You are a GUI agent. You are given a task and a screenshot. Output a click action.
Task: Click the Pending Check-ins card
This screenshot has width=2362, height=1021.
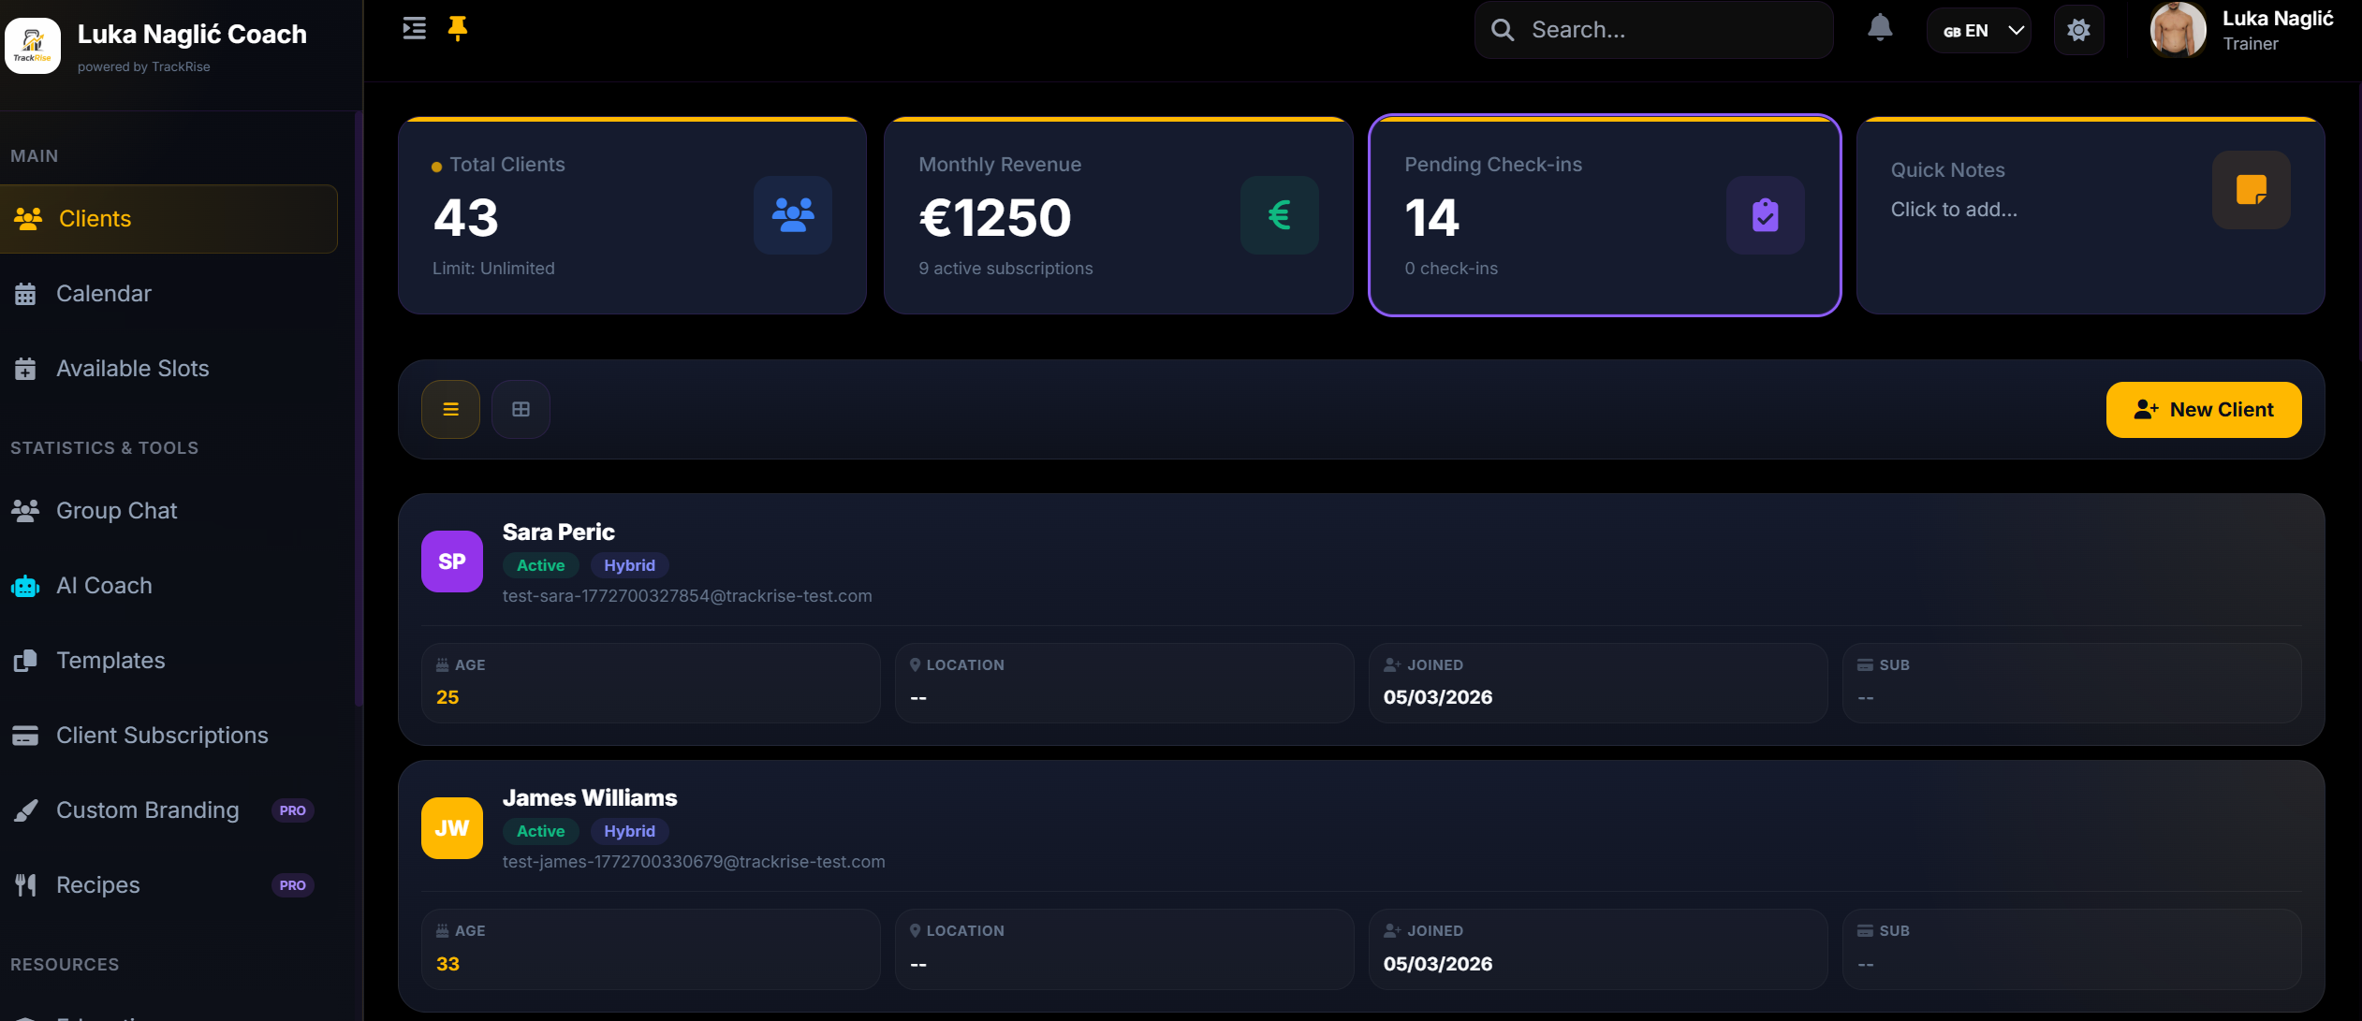1605,215
